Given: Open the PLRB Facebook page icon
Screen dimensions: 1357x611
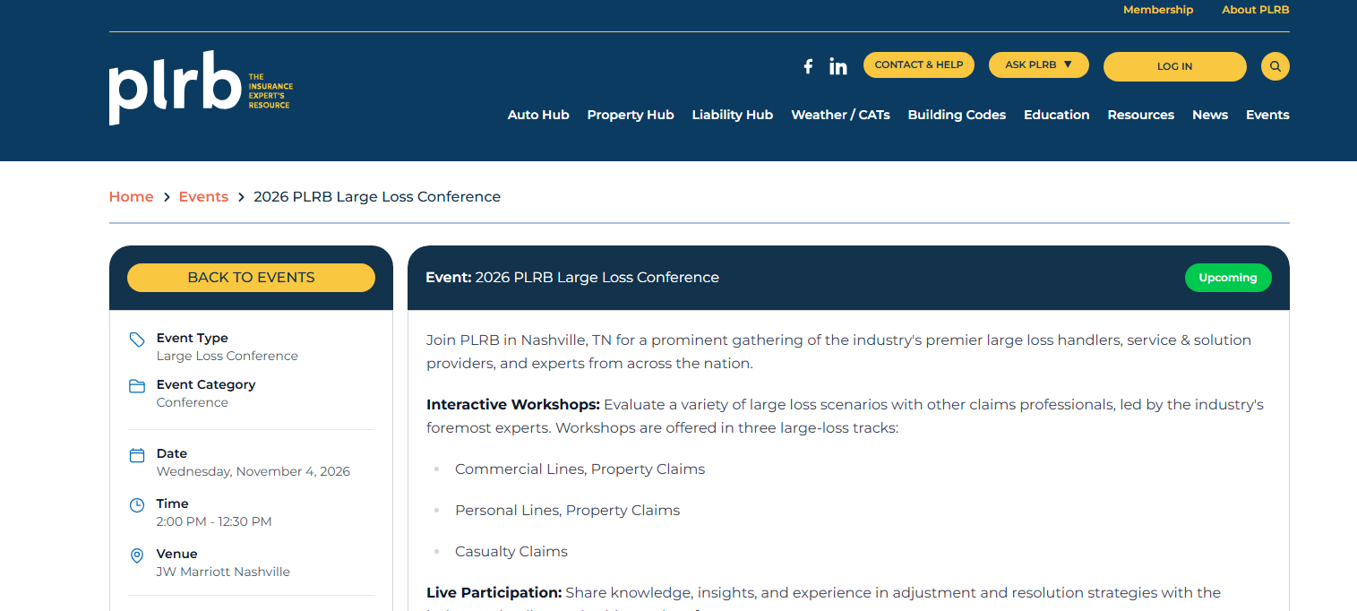Looking at the screenshot, I should pyautogui.click(x=808, y=66).
